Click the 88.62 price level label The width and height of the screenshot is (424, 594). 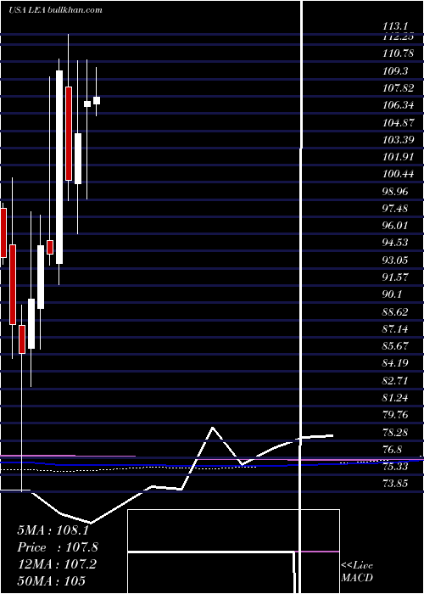point(395,312)
